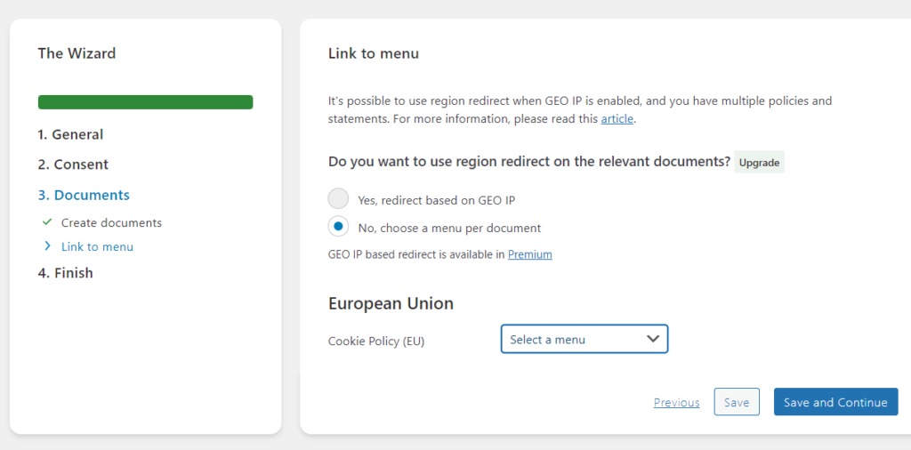Open the Create documents sub-step
Image resolution: width=911 pixels, height=450 pixels.
(x=111, y=222)
